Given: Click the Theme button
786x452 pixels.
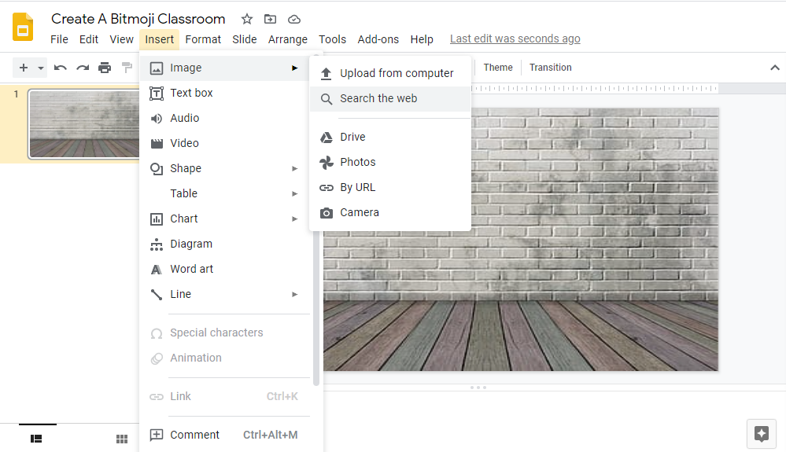Looking at the screenshot, I should 498,68.
